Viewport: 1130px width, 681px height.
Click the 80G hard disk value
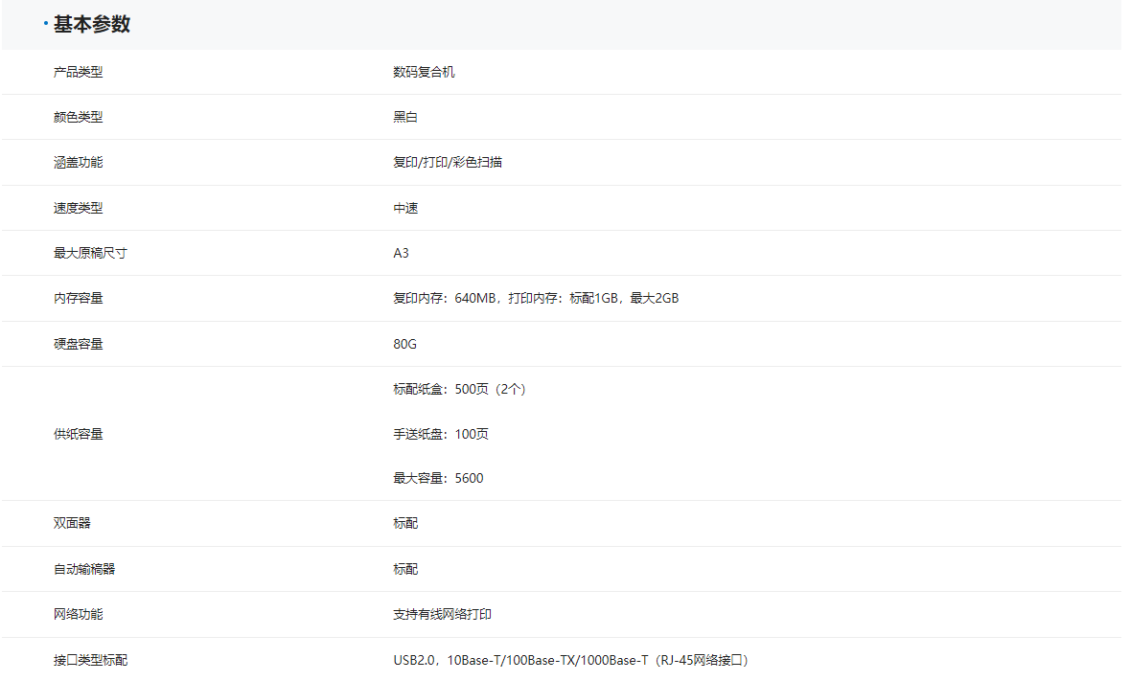point(404,344)
